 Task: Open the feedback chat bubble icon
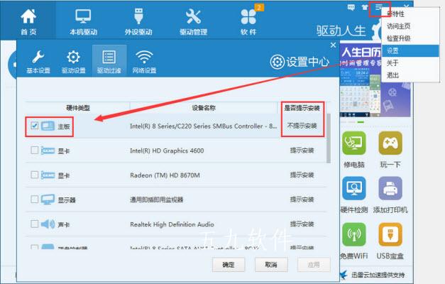tap(351, 8)
